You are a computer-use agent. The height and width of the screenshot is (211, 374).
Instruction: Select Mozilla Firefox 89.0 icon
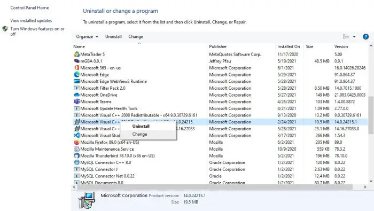[76, 142]
